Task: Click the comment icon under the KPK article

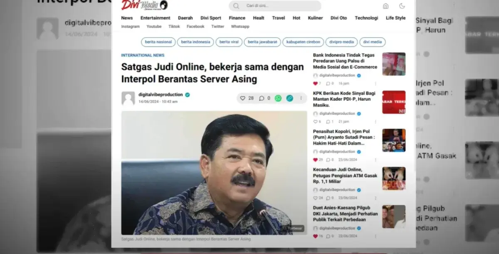Action: point(329,122)
